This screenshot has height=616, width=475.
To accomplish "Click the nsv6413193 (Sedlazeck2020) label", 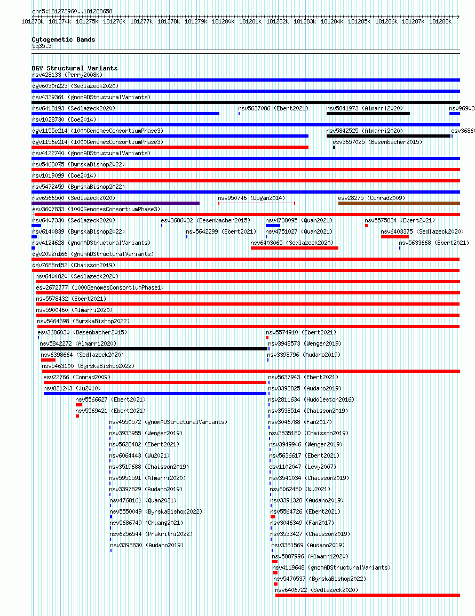I will click(x=74, y=108).
